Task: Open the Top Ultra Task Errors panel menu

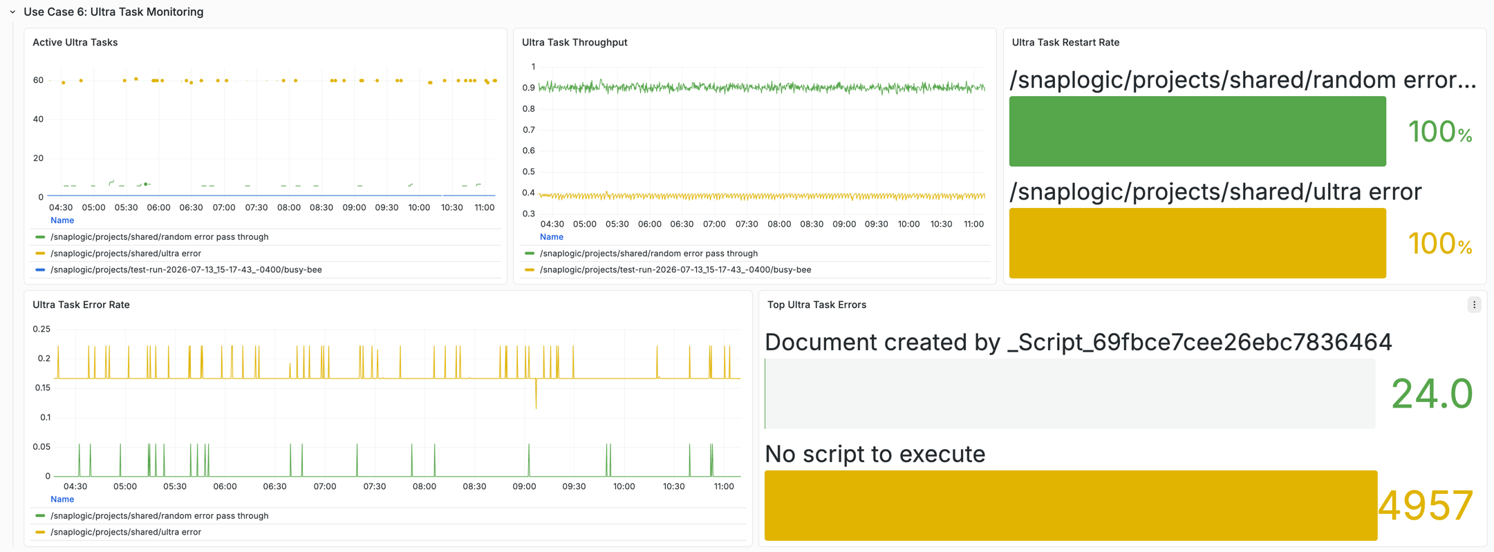Action: [x=1474, y=305]
